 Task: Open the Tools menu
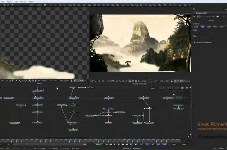pos(9,2)
